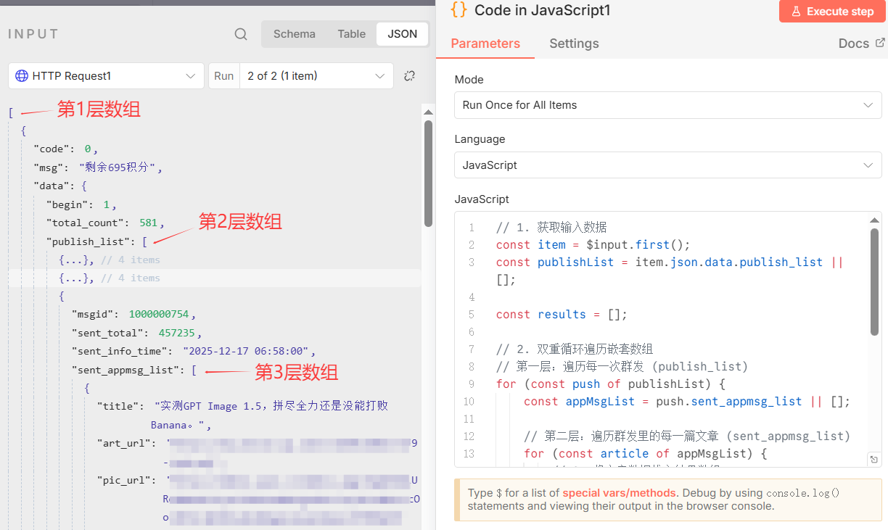Click the Run button next to HTTP Request1
Image resolution: width=888 pixels, height=530 pixels.
(223, 75)
